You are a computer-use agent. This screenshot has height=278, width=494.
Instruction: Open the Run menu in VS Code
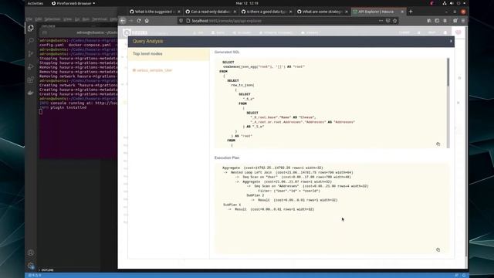click(86, 19)
